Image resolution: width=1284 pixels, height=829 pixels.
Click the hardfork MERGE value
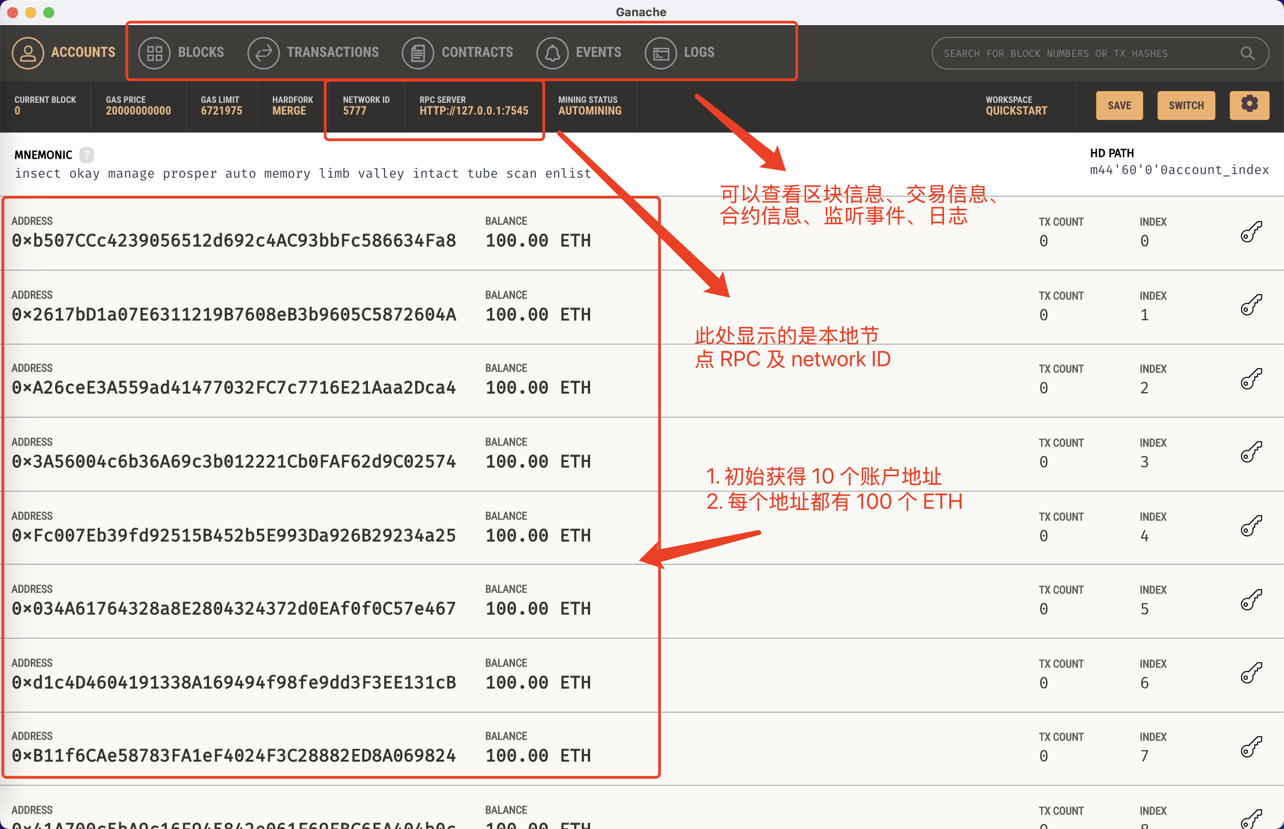[x=289, y=111]
